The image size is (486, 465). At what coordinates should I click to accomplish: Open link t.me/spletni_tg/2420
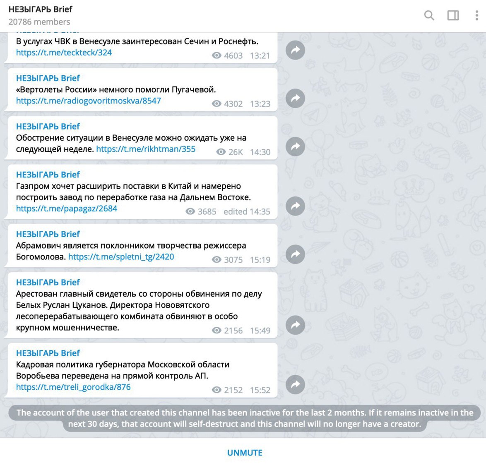121,257
